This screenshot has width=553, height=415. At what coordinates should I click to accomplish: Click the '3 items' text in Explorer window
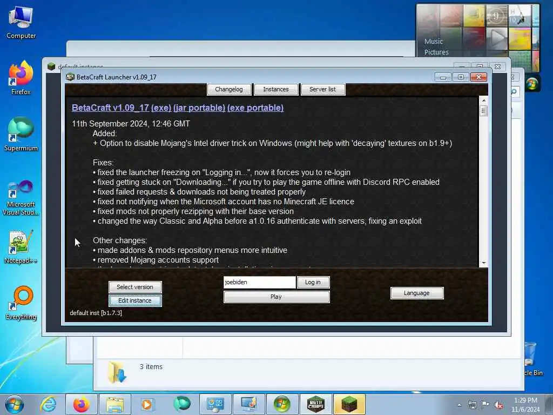point(151,367)
